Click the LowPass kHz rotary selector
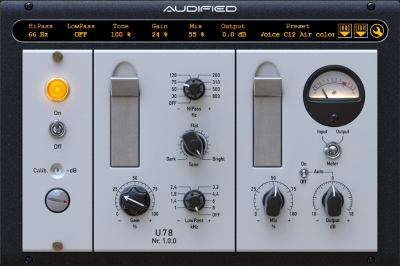This screenshot has width=400, height=266. (x=194, y=200)
